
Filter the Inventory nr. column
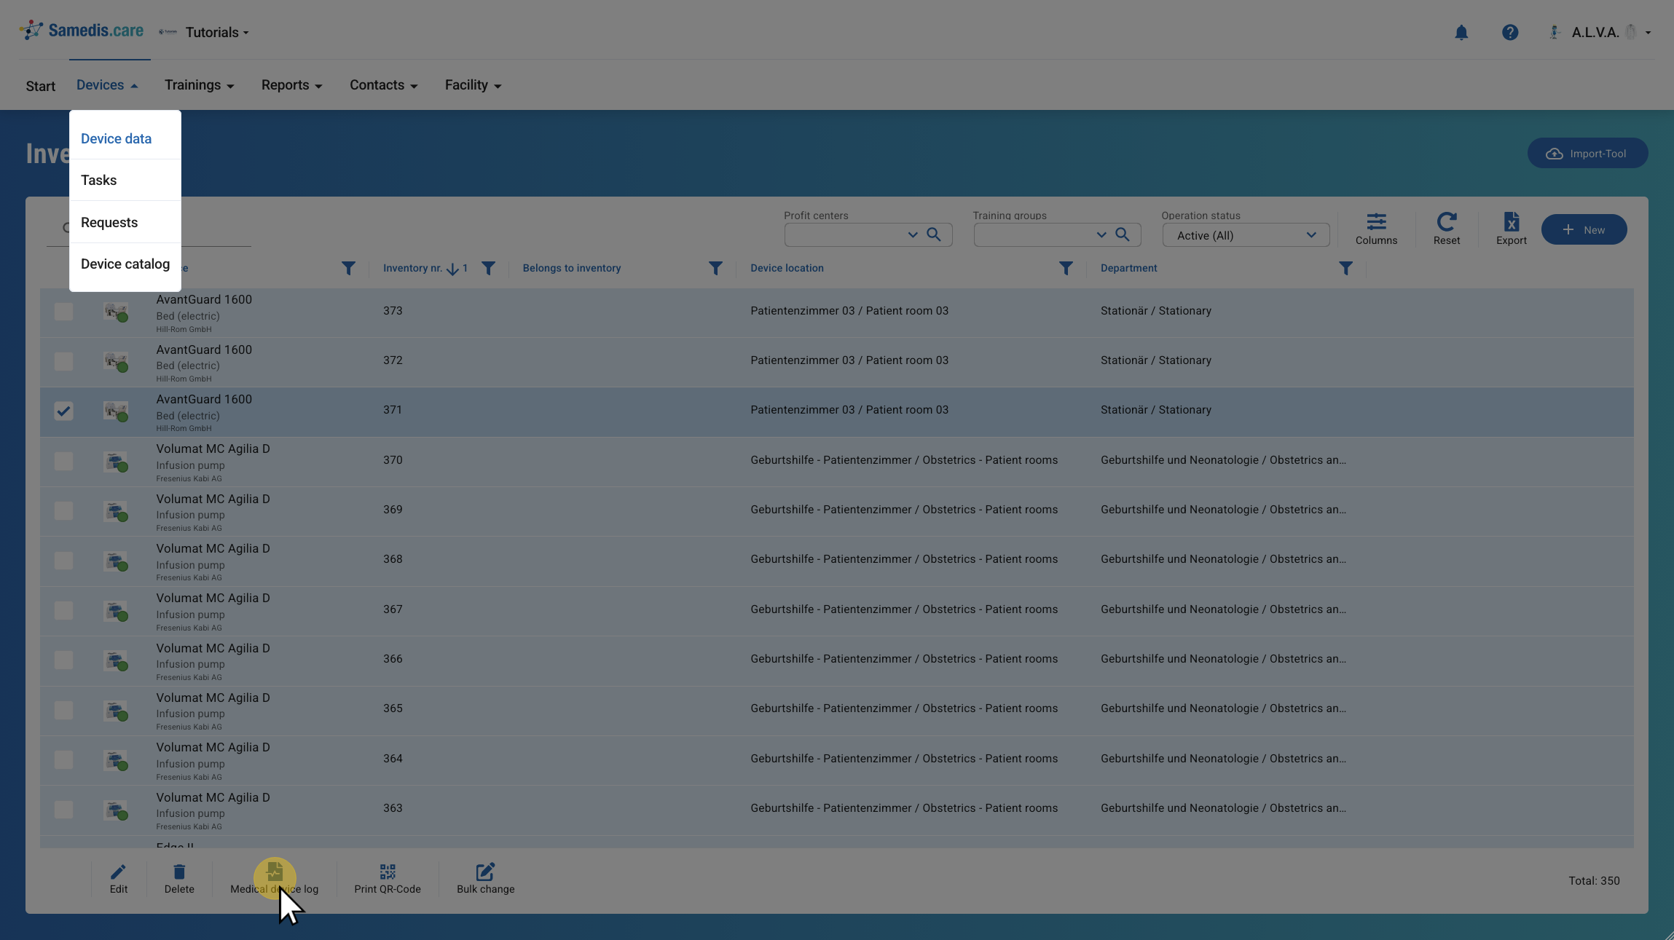[489, 269]
